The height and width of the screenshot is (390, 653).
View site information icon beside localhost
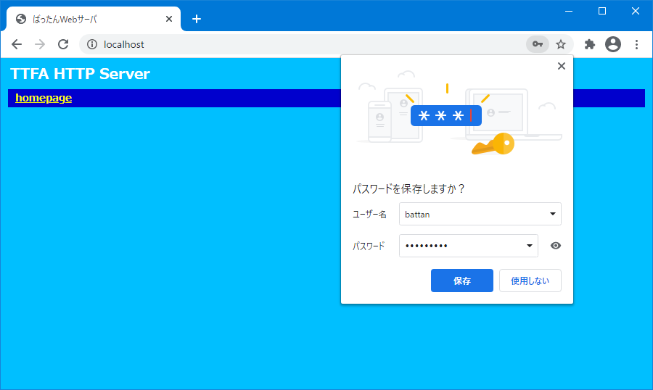pyautogui.click(x=92, y=44)
